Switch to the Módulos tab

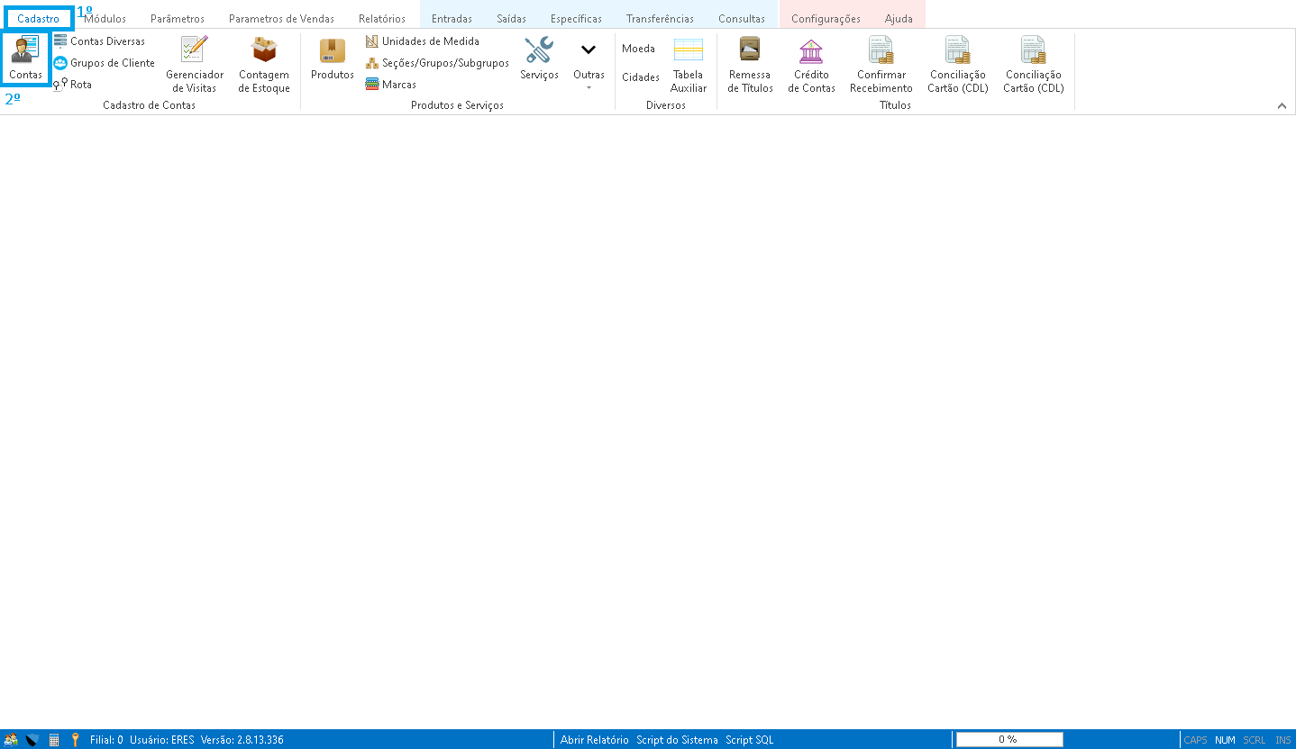pos(105,19)
